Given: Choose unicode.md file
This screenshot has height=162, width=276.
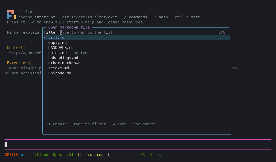Looking at the screenshot, I should point(137,73).
